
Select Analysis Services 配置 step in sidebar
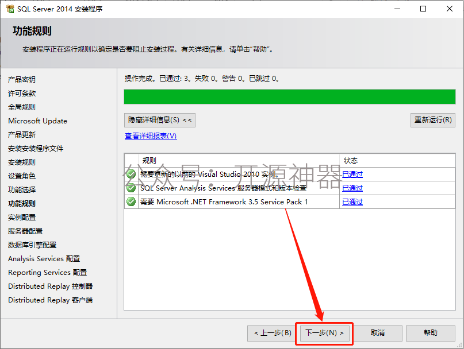point(44,259)
